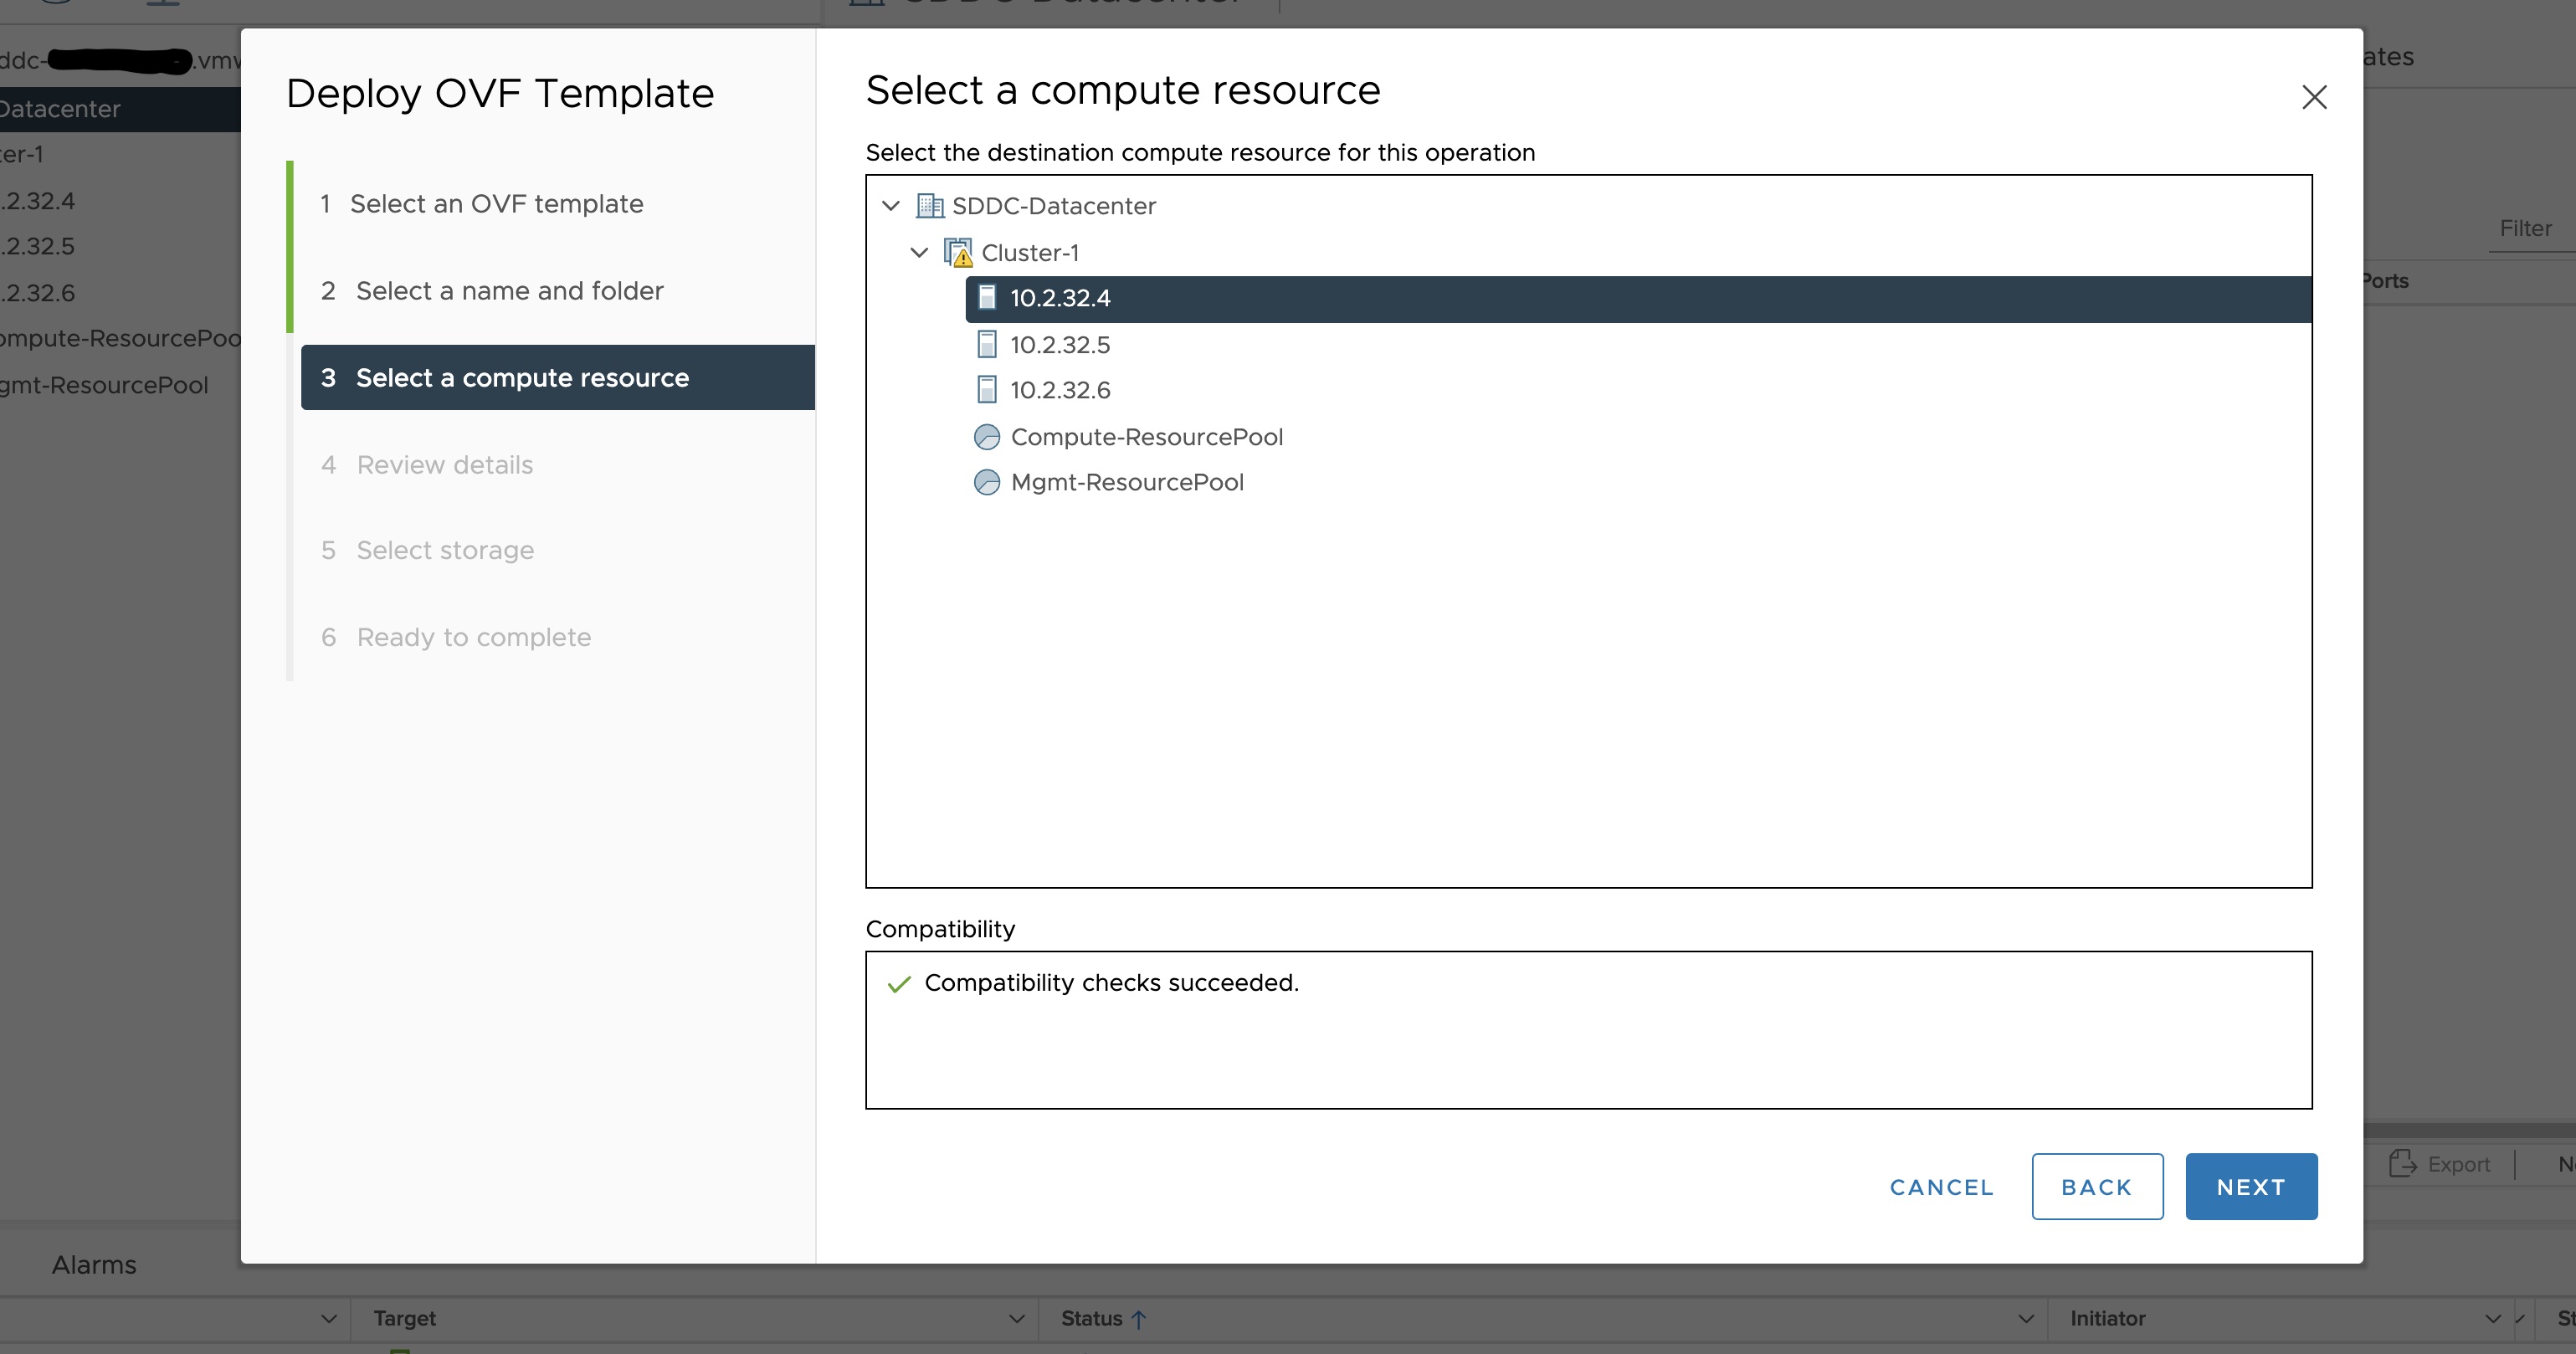This screenshot has height=1354, width=2576.
Task: Open the Target column dropdown arrow
Action: [1016, 1319]
